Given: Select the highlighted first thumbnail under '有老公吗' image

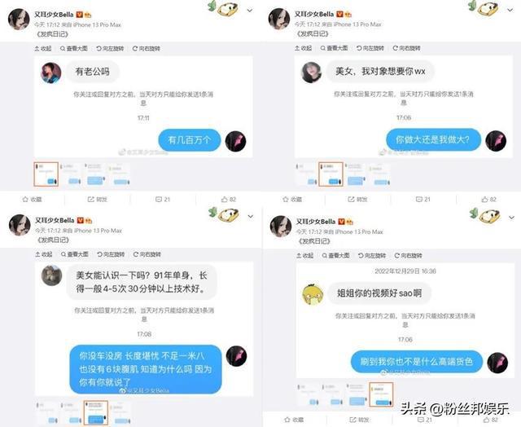Looking at the screenshot, I should [x=46, y=174].
